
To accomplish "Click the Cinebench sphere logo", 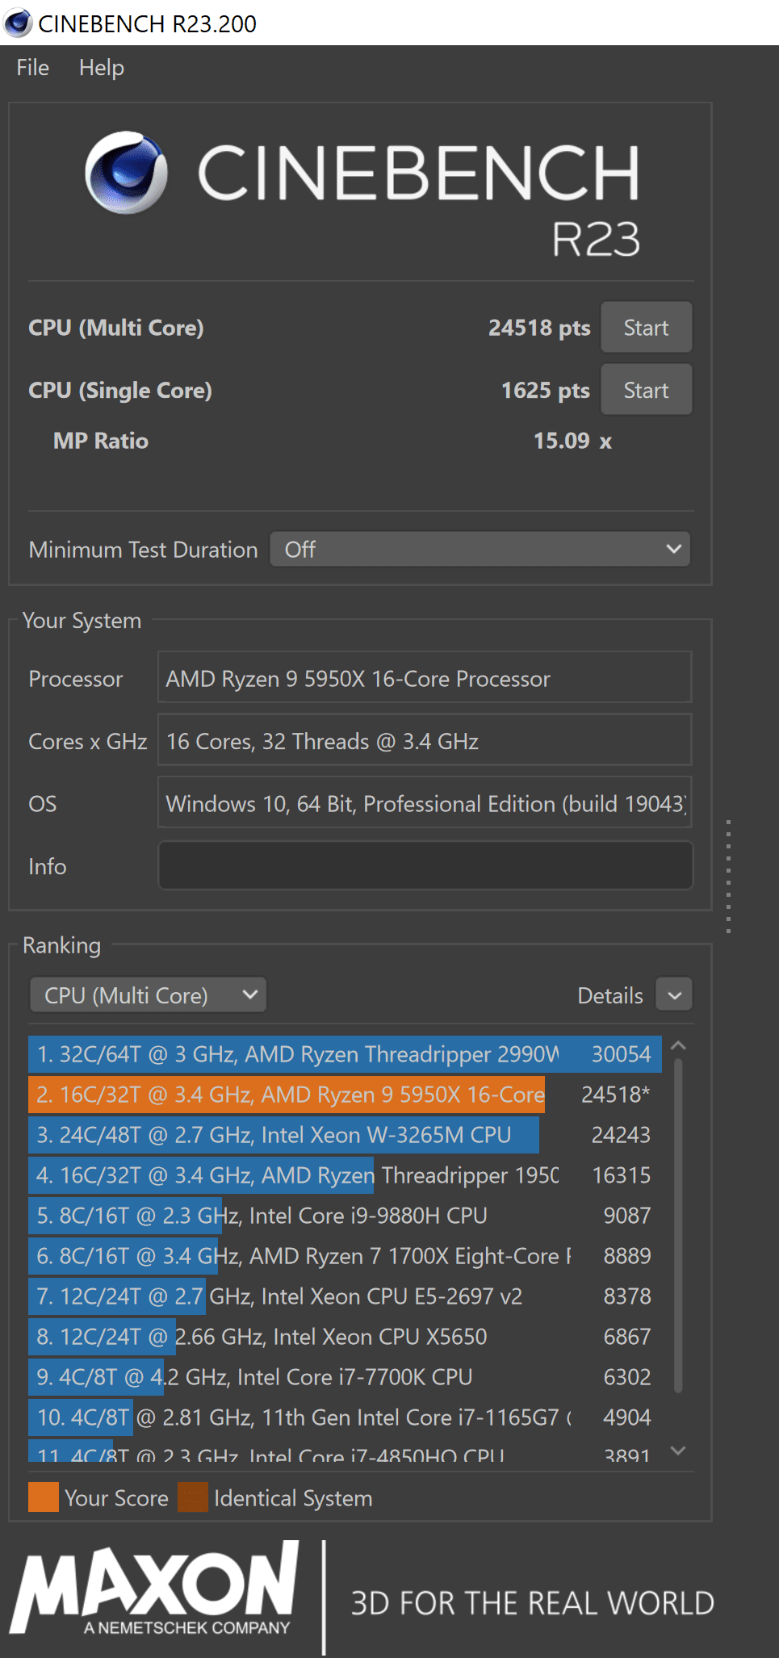I will (x=126, y=173).
